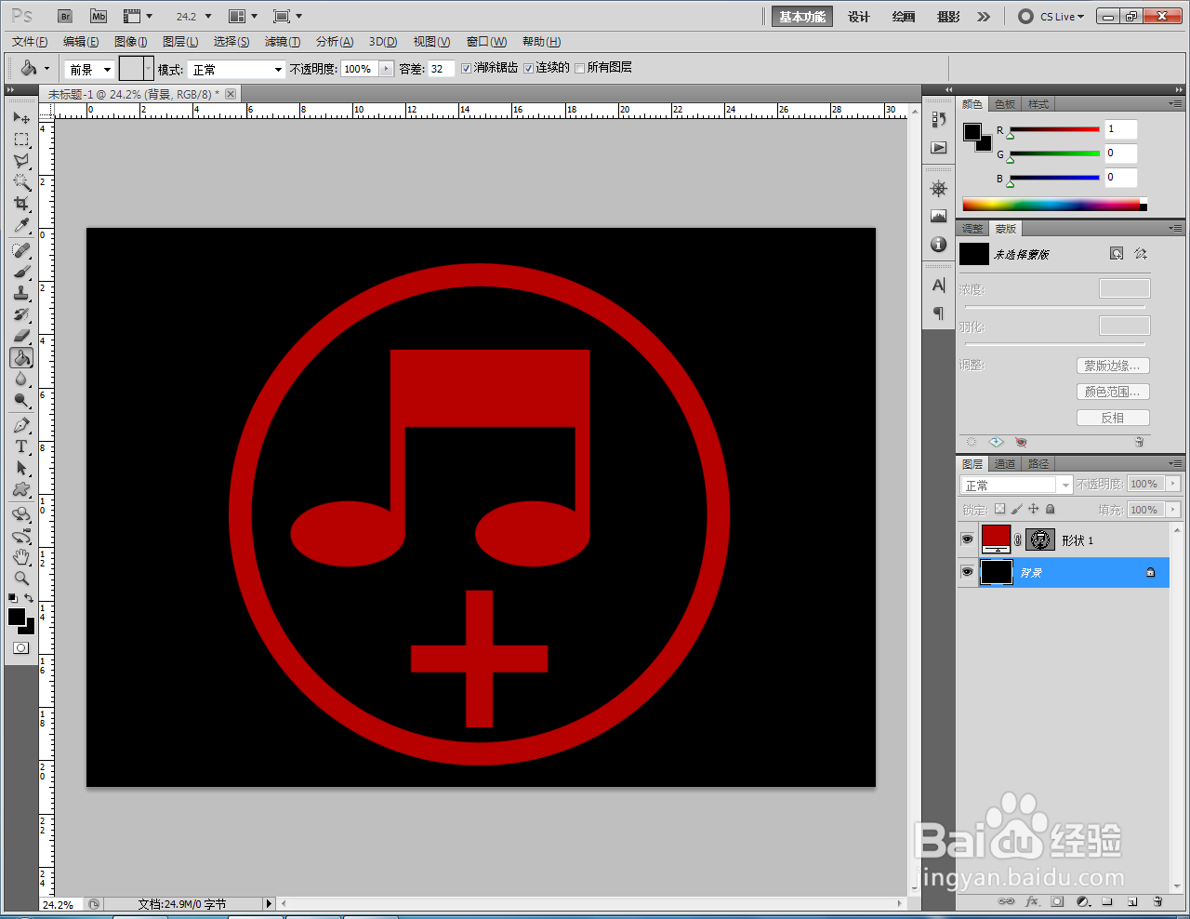Click the 颜色范围... button
The width and height of the screenshot is (1190, 919).
point(1113,392)
